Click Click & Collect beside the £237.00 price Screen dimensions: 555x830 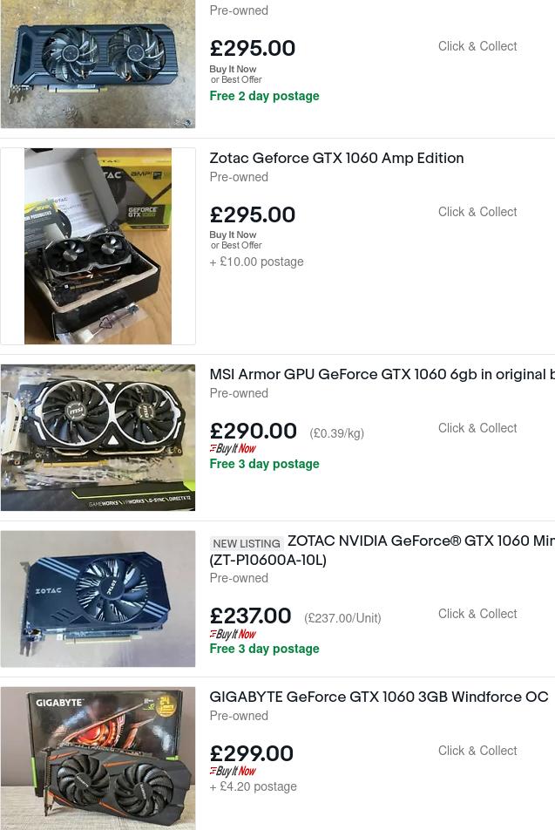(x=477, y=614)
